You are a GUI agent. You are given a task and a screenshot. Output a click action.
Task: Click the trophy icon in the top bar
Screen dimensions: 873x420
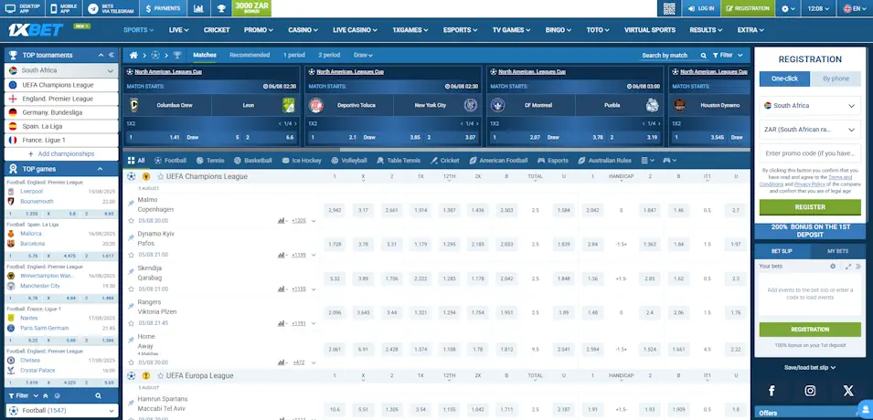coord(221,8)
